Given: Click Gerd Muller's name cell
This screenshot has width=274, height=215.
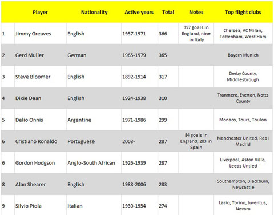Looking at the screenshot, I should (41, 55).
